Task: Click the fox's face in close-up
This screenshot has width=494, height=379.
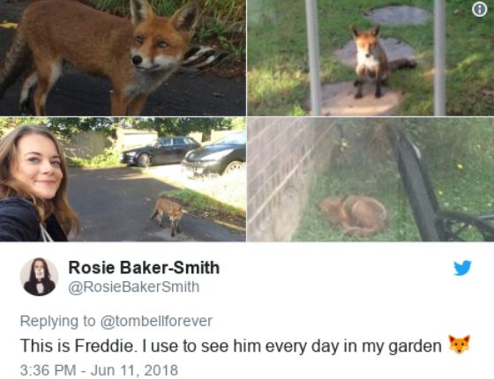Action: [x=156, y=48]
